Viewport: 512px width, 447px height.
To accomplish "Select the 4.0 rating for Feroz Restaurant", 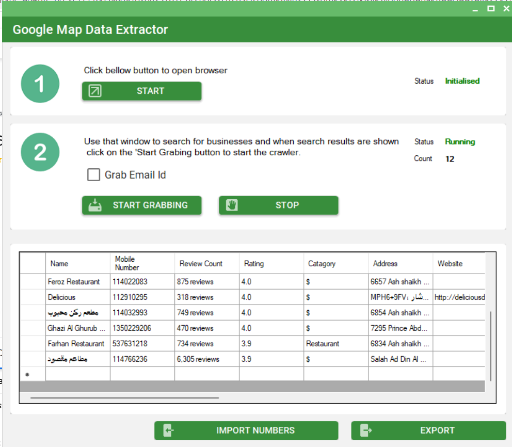I will pyautogui.click(x=271, y=281).
